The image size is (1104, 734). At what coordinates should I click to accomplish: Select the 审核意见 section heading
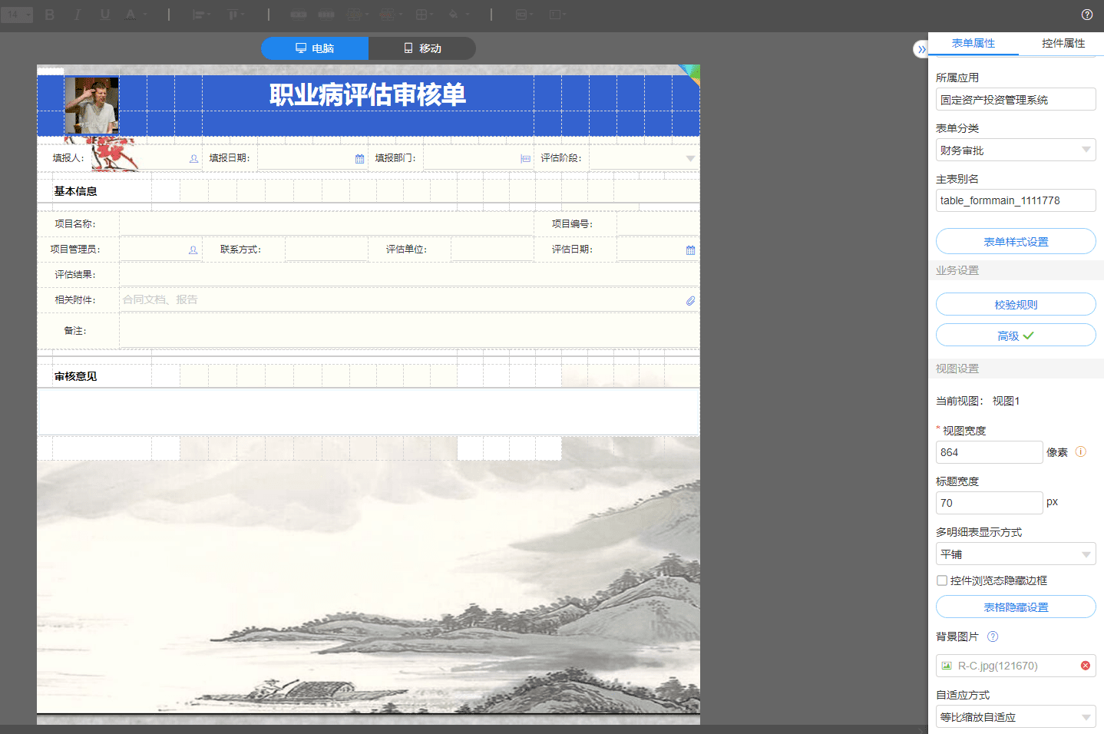(75, 376)
